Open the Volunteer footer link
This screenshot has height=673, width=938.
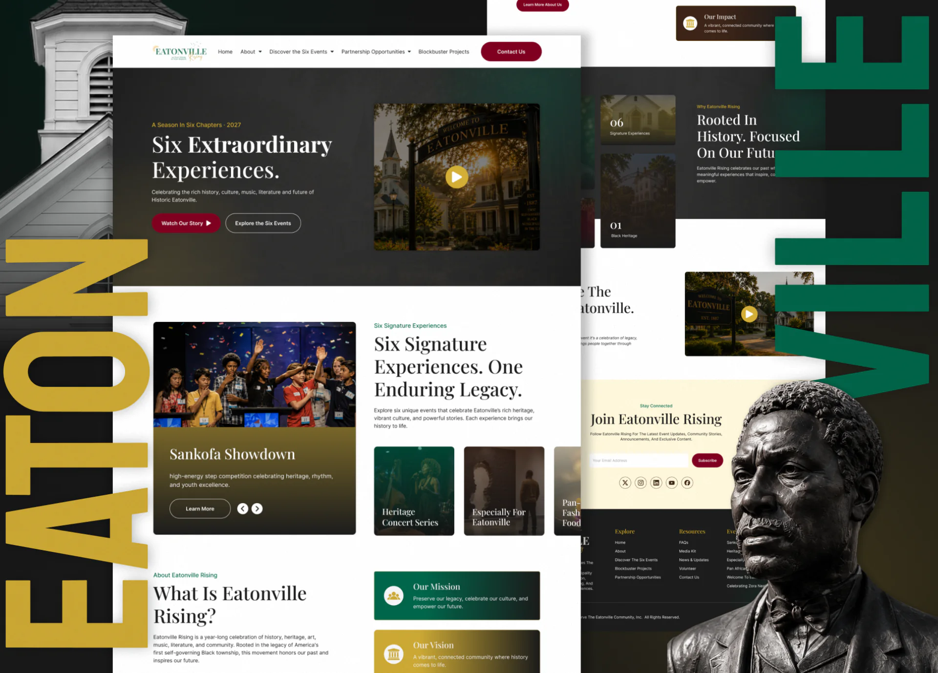pos(687,568)
